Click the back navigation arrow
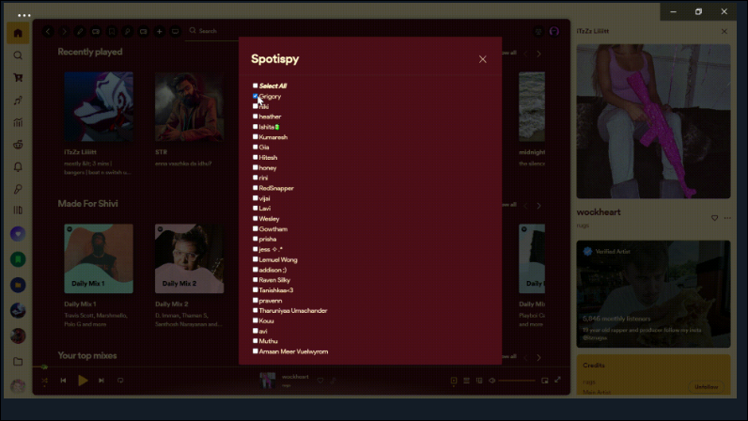 coord(48,32)
